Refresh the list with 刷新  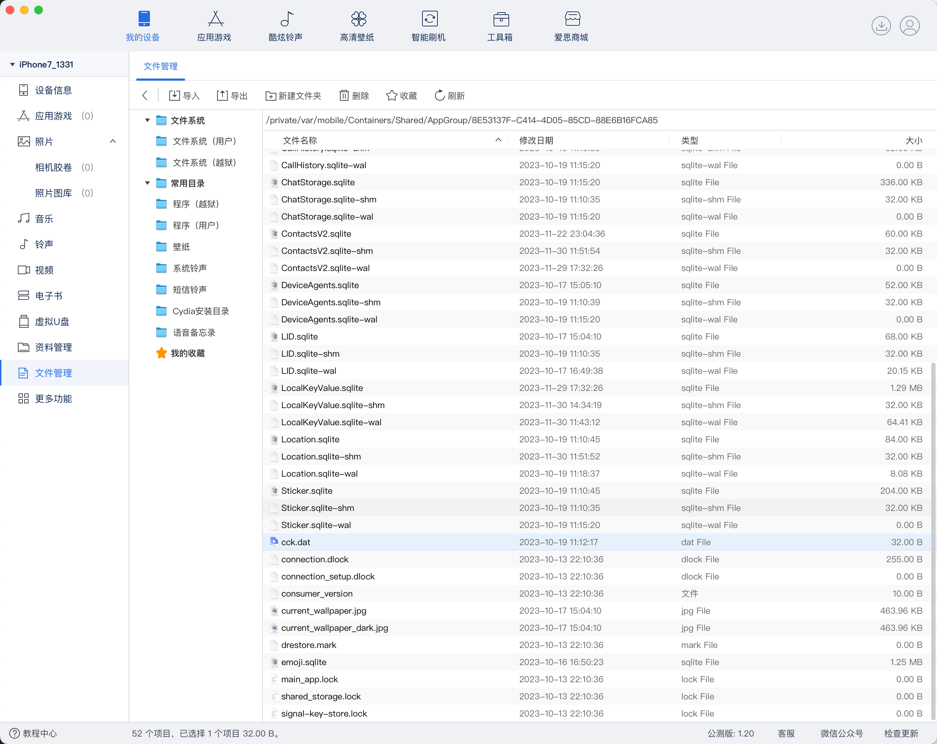[x=449, y=96]
